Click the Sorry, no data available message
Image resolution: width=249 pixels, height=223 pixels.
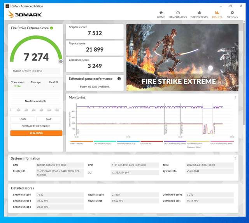tap(95, 86)
